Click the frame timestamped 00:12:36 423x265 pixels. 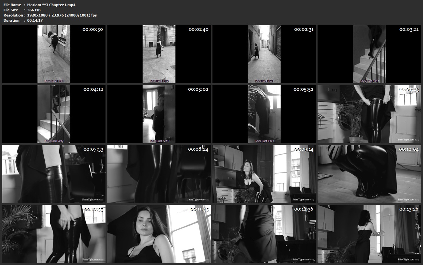(264, 234)
